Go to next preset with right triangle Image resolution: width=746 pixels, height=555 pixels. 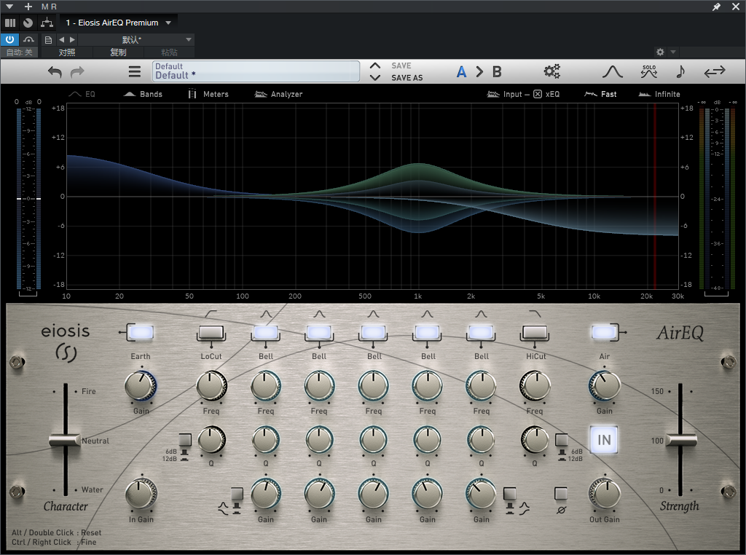pyautogui.click(x=72, y=39)
